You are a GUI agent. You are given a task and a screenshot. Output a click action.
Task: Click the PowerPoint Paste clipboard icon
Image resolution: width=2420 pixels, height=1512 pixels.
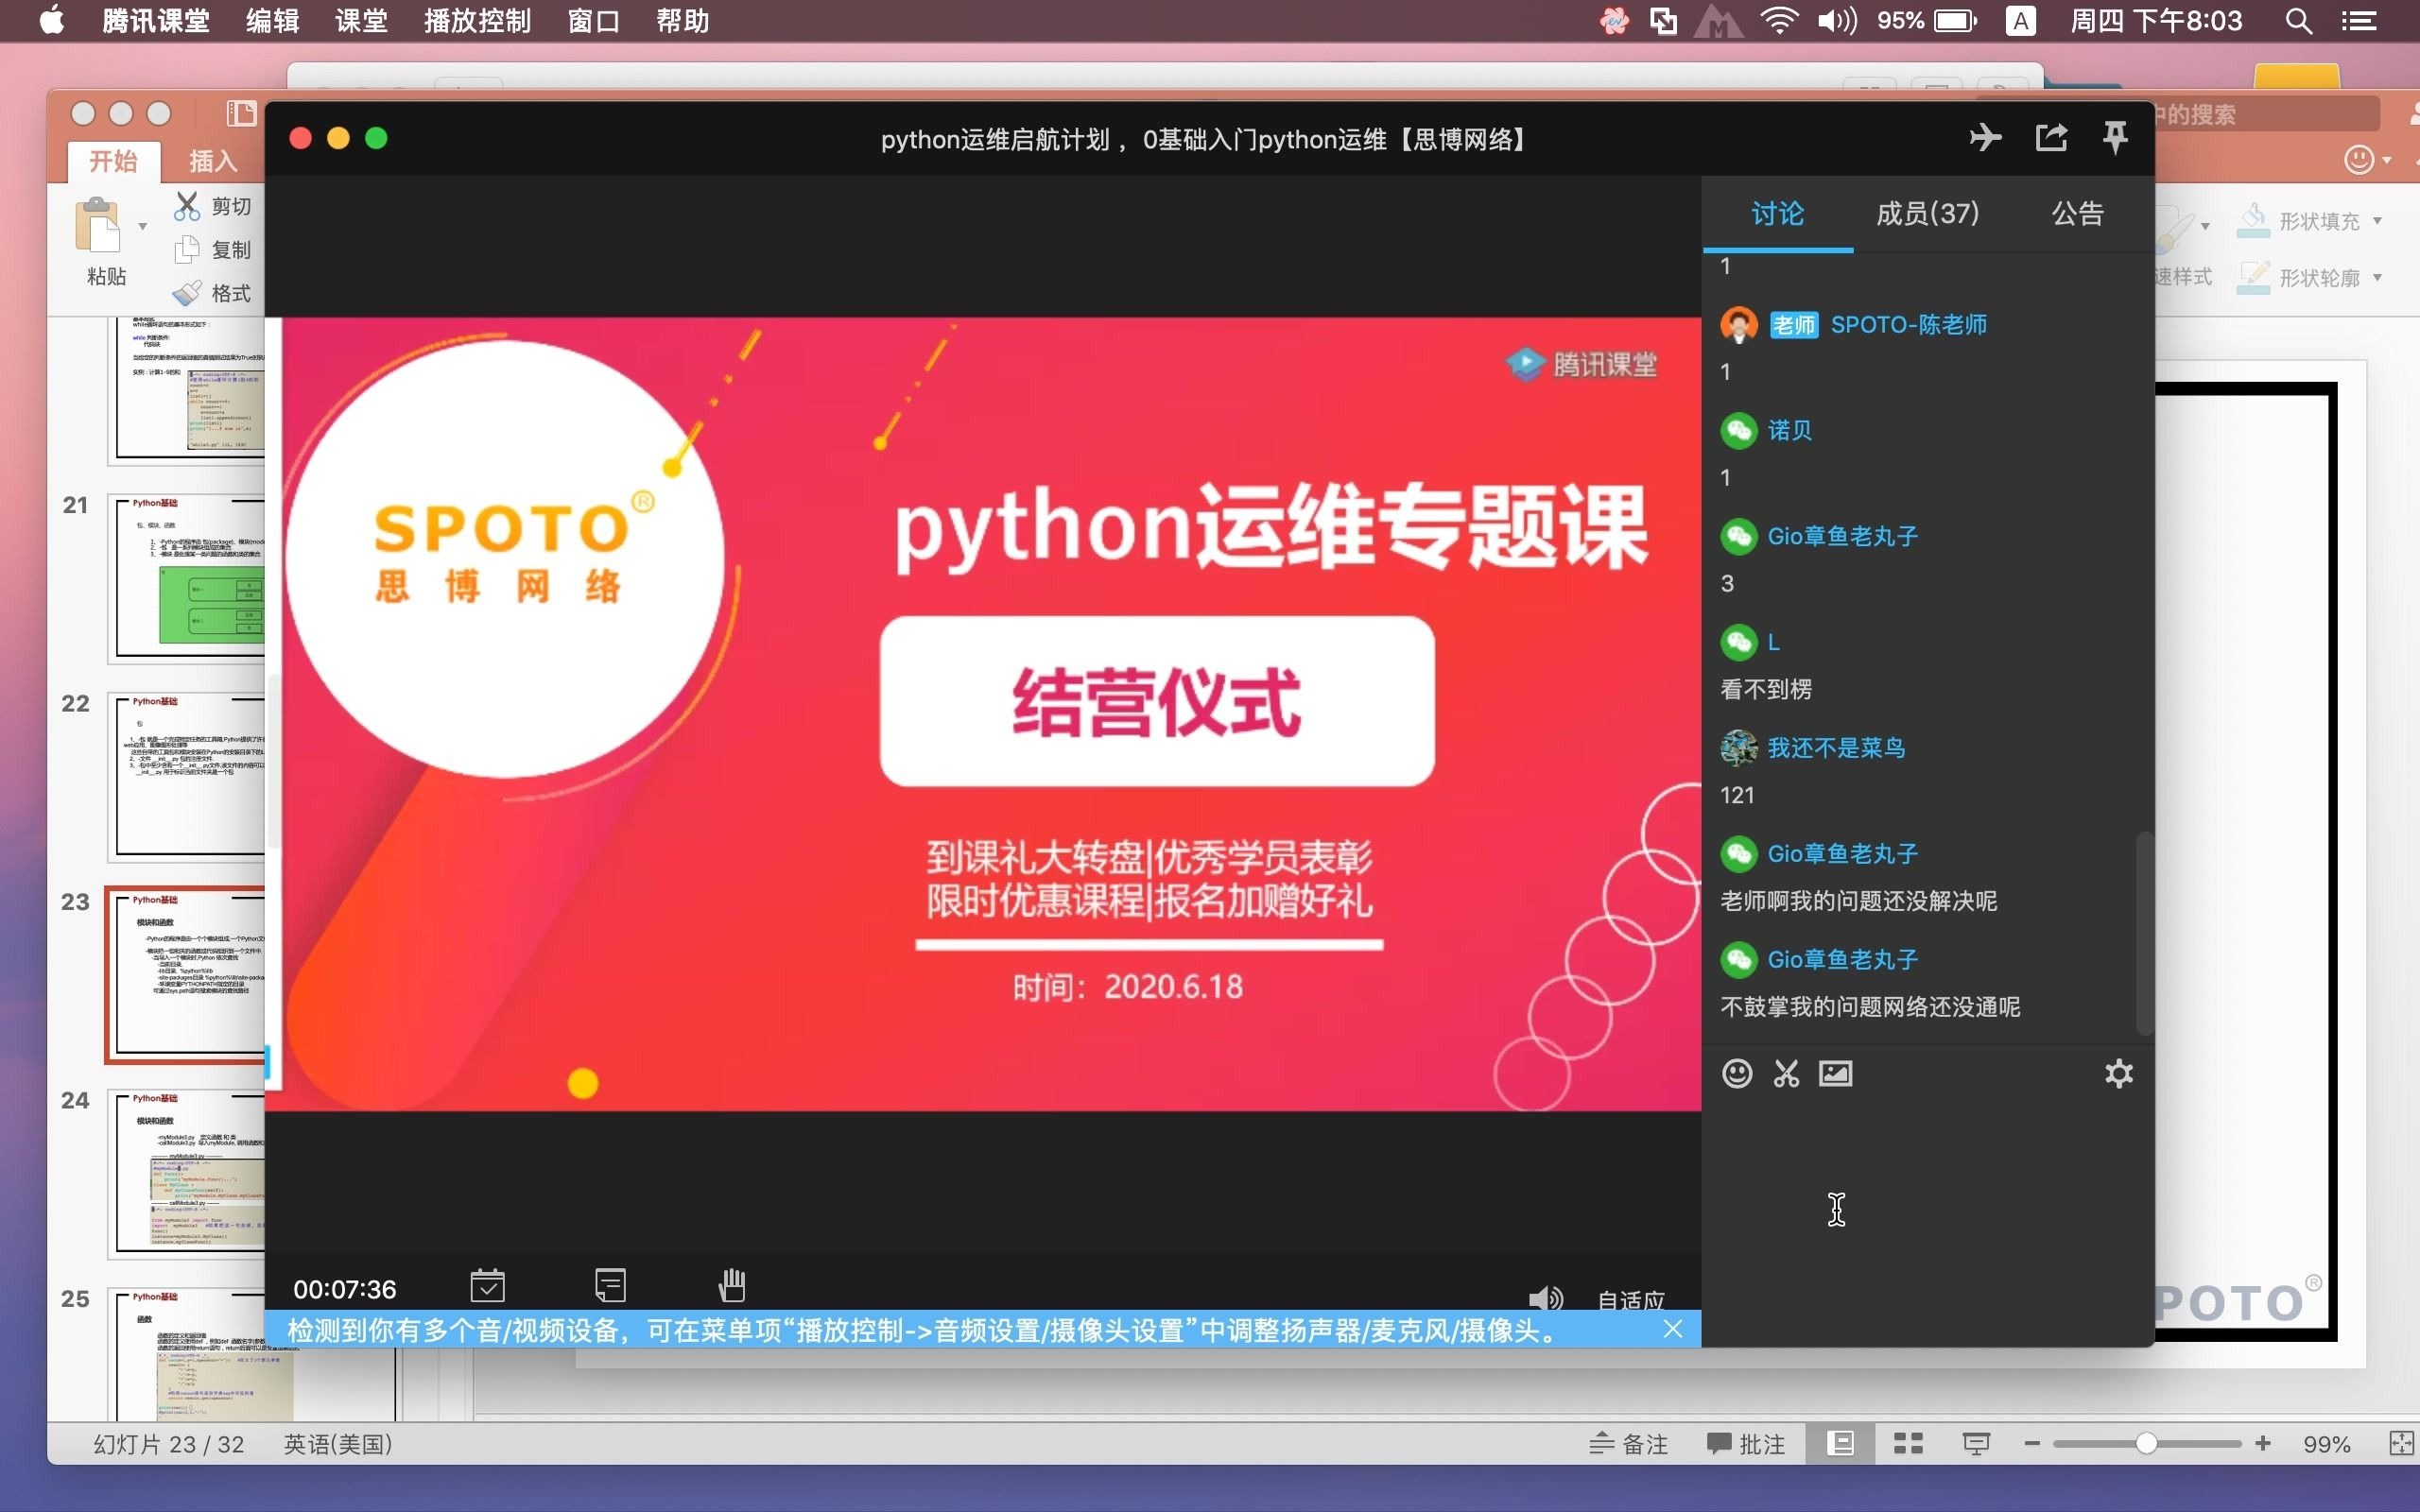coord(98,224)
